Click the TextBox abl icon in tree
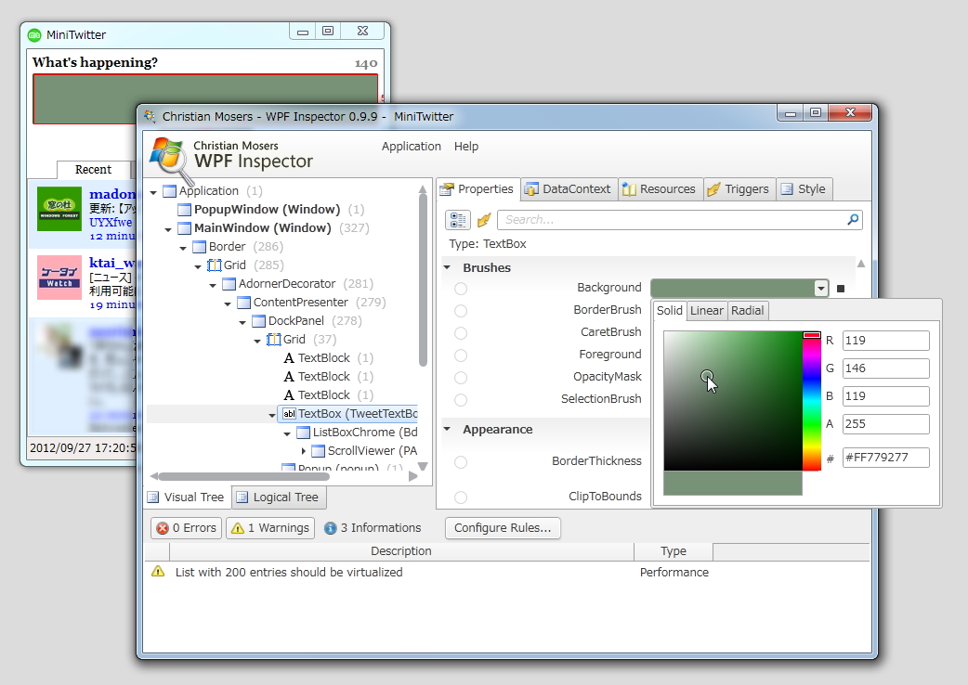 tap(288, 414)
